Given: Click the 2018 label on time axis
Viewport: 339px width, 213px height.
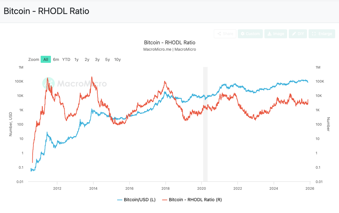Looking at the screenshot, I should (165, 188).
